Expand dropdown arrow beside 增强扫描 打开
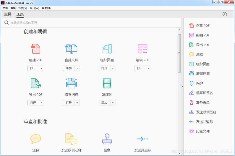235x156 pixels. 77,103
